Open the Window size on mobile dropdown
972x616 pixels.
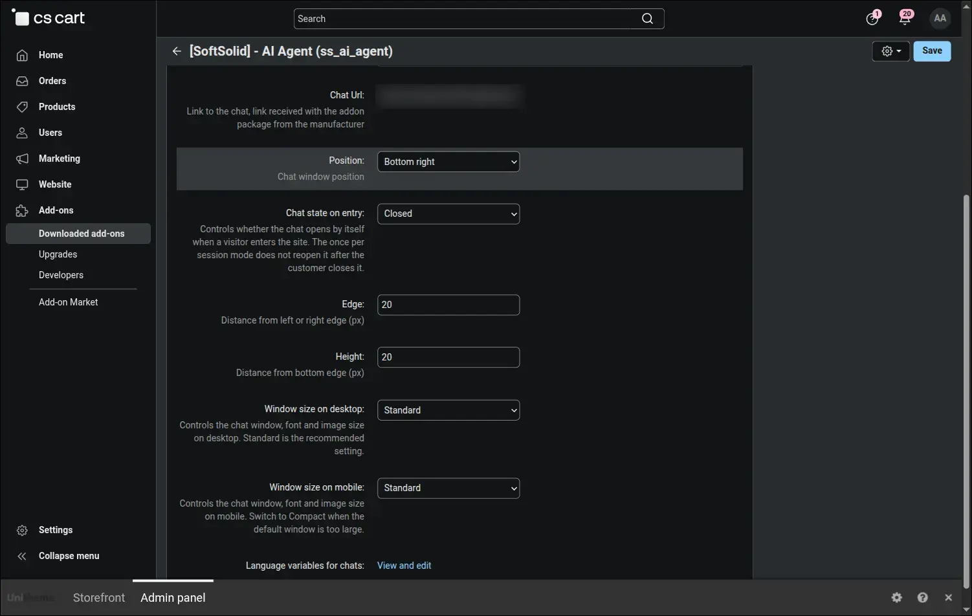coord(448,488)
